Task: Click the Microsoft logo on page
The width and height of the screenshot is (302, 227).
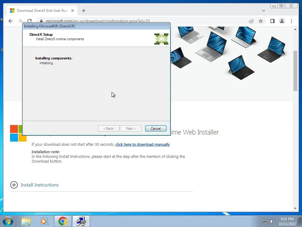Action: pyautogui.click(x=18, y=133)
